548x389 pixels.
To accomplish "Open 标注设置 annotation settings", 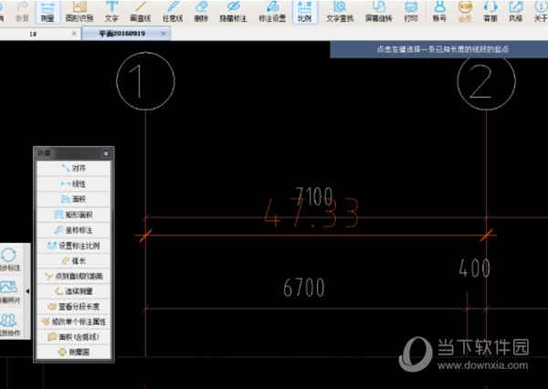I will (x=272, y=12).
